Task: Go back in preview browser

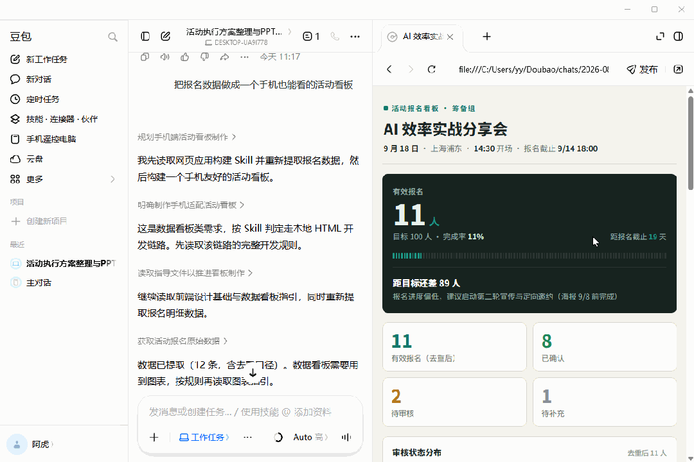Action: point(389,69)
